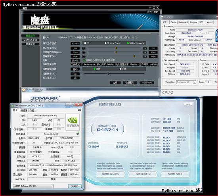Decrease core clock with the minus button

point(84,48)
